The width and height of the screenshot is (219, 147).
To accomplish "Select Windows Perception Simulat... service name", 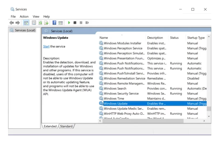I will (x=124, y=53).
